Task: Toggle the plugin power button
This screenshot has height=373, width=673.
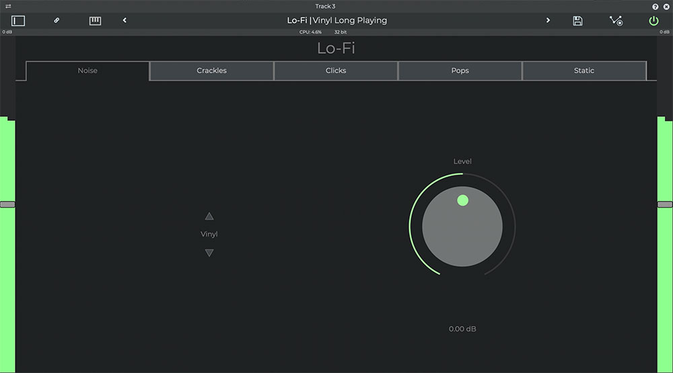Action: [x=653, y=21]
